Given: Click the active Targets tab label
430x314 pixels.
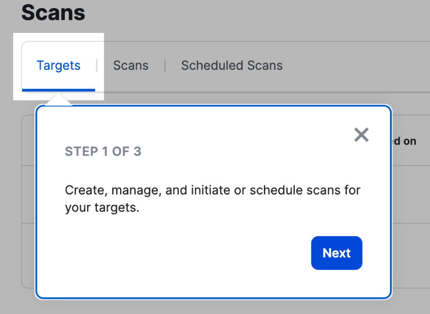Looking at the screenshot, I should (58, 65).
